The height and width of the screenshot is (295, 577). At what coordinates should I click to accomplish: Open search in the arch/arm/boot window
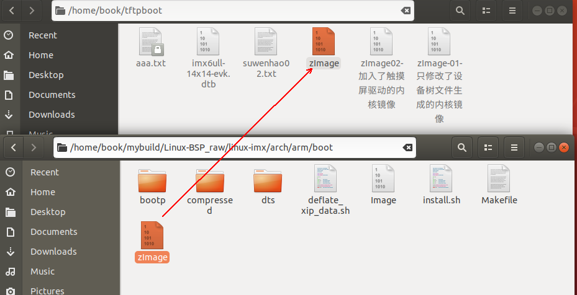tap(462, 147)
